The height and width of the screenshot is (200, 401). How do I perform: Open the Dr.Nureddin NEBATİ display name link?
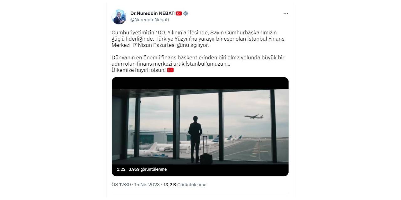pyautogui.click(x=153, y=13)
